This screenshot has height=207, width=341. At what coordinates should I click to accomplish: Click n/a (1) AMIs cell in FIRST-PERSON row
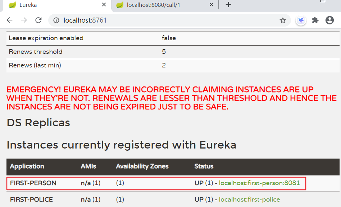(x=91, y=183)
